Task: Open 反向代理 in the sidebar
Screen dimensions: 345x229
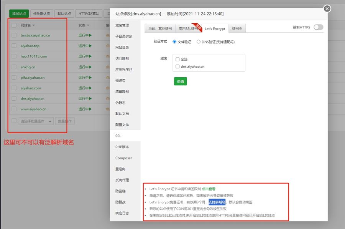Action: click(x=122, y=180)
